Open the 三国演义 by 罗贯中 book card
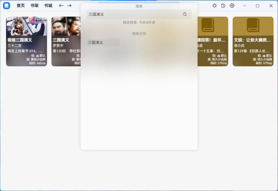 pos(66,42)
